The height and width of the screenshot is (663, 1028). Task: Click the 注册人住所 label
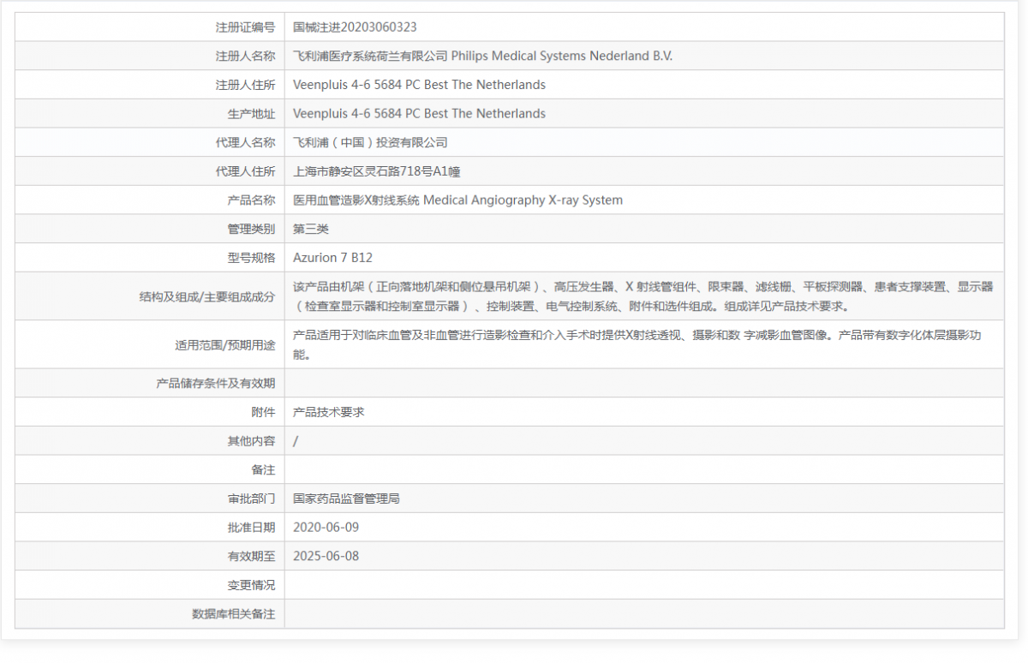tap(245, 85)
